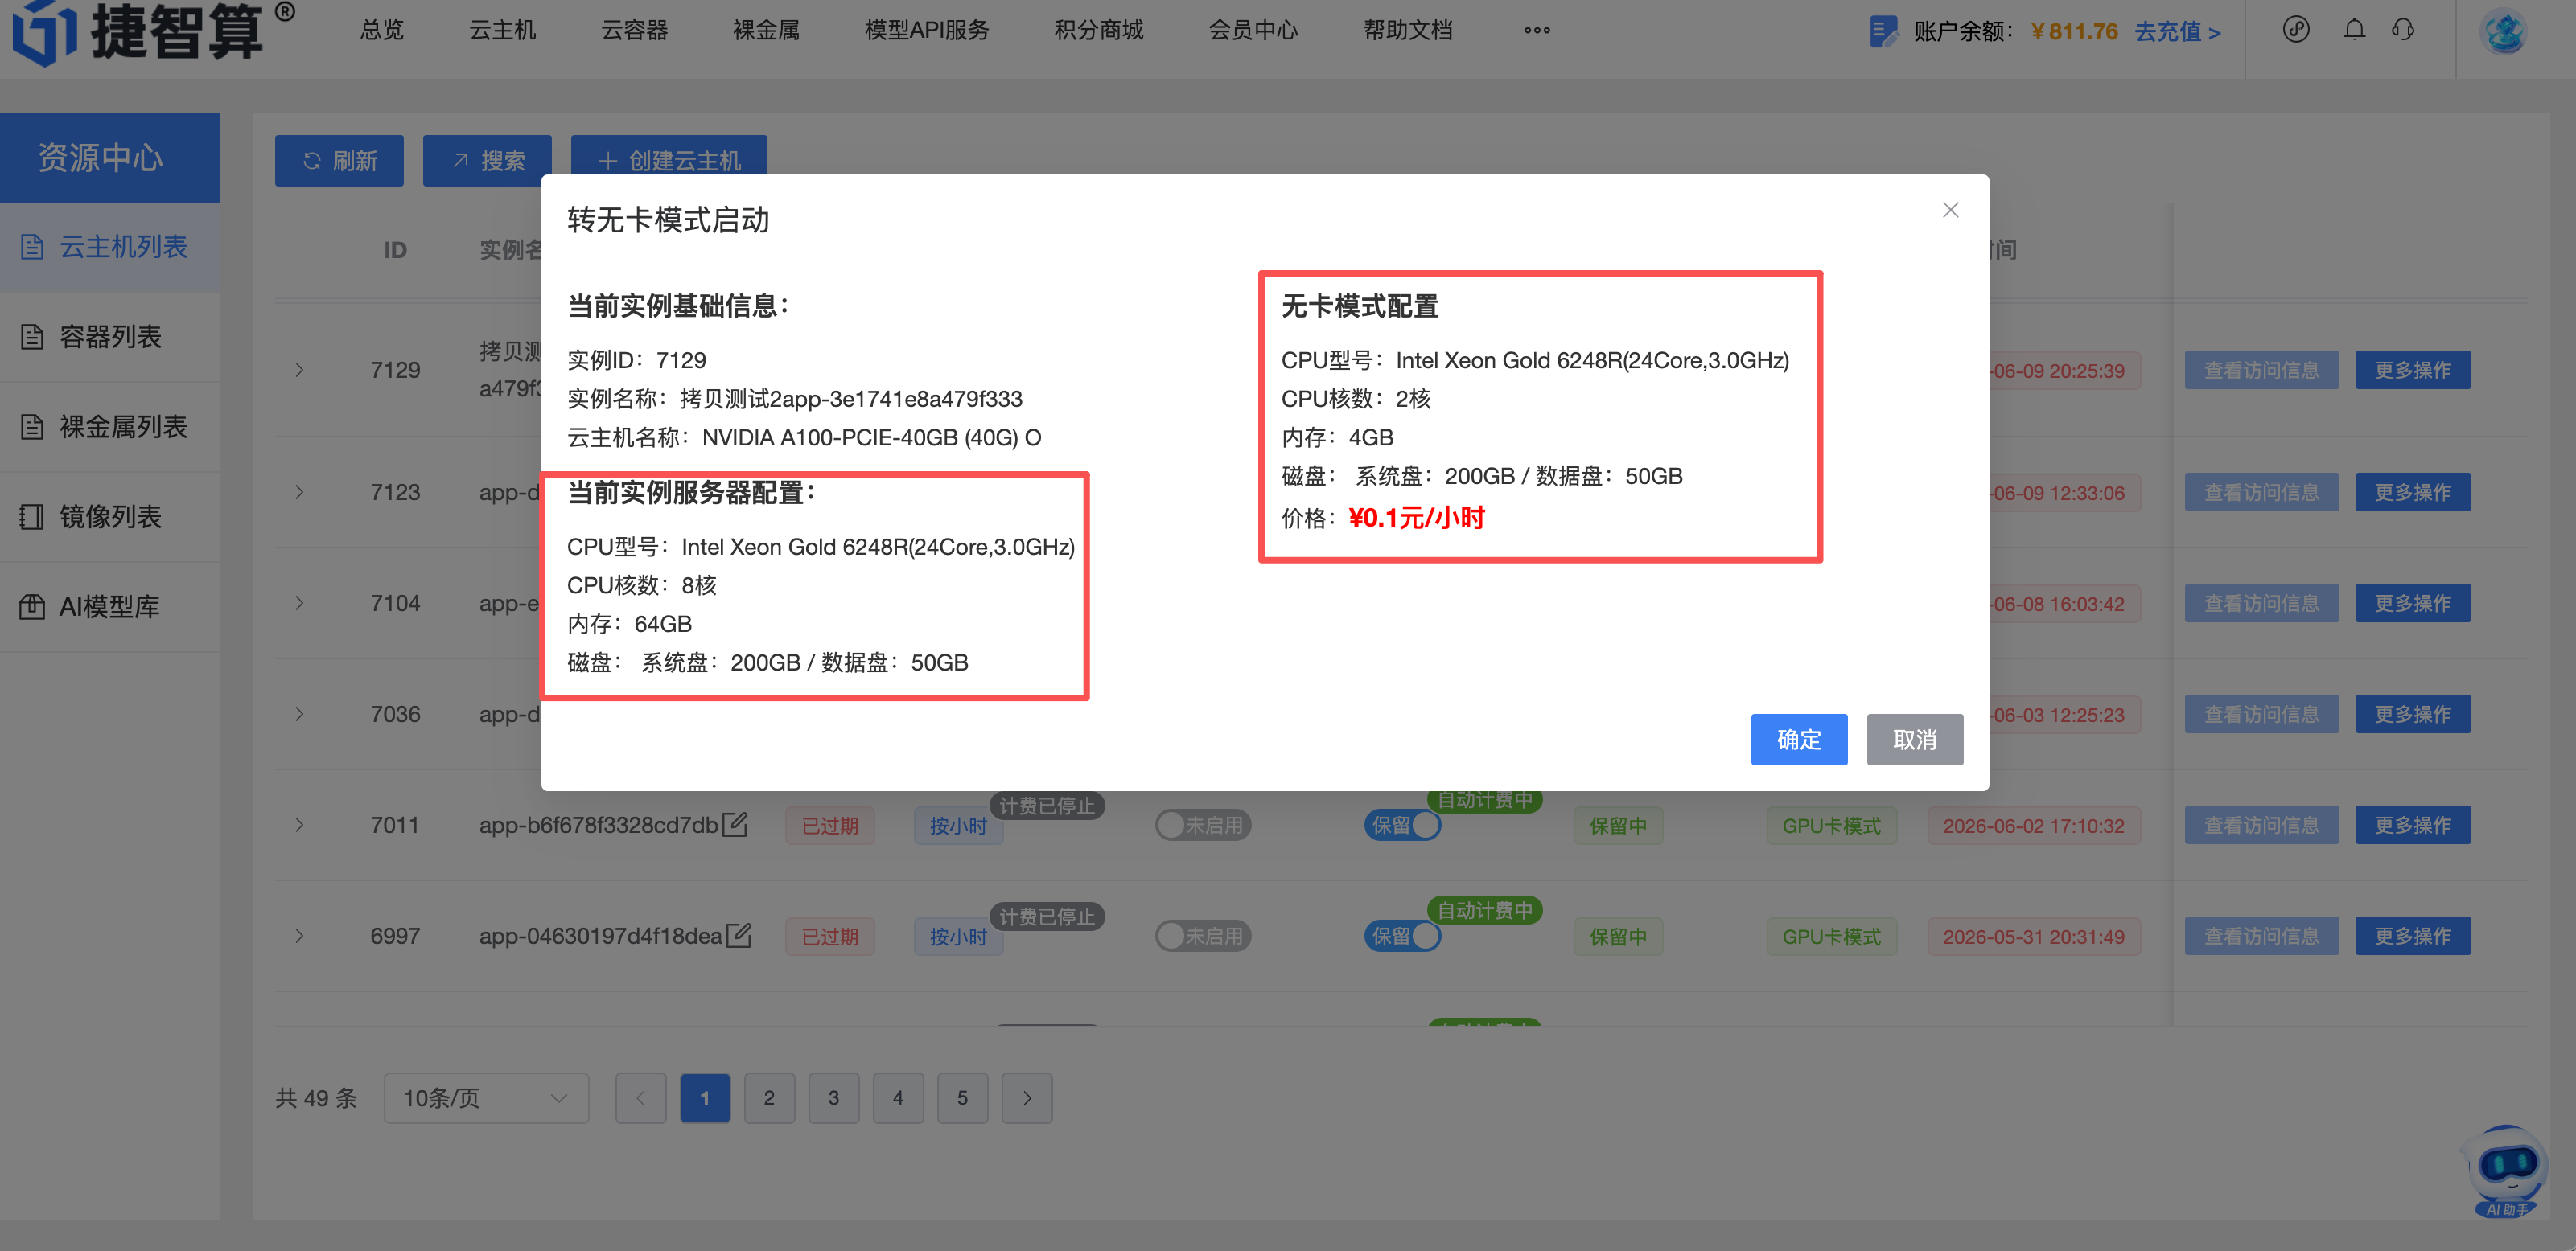Screen dimensions: 2576x1251
Task: Select 云主机列表 in sidebar
Action: click(x=110, y=247)
